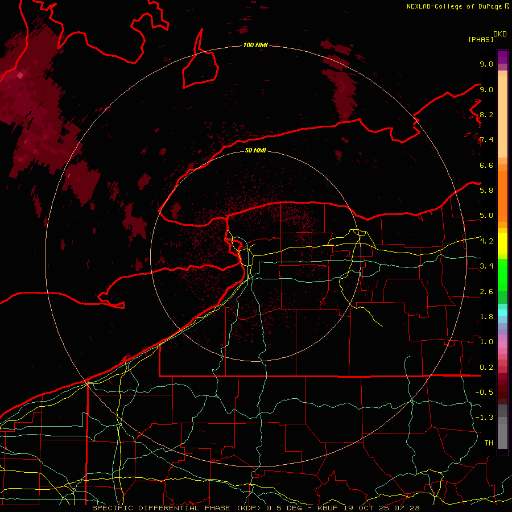This screenshot has width=512, height=512.
Task: Pick the purple segment atop the color bar
Action: 502,57
